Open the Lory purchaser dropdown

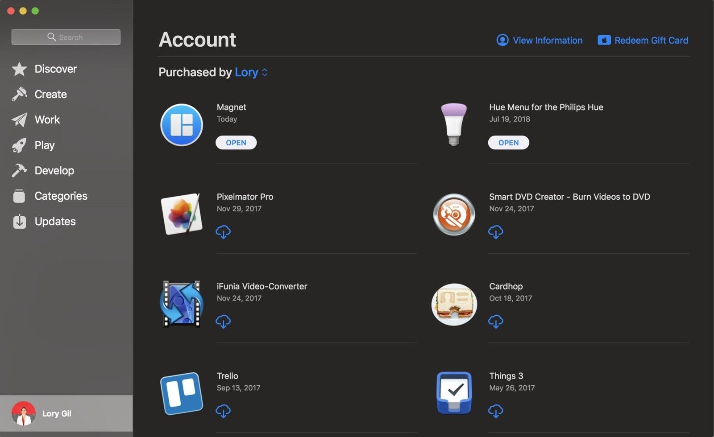pos(251,72)
